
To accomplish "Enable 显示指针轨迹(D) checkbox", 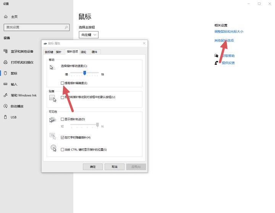I will click(x=62, y=119).
